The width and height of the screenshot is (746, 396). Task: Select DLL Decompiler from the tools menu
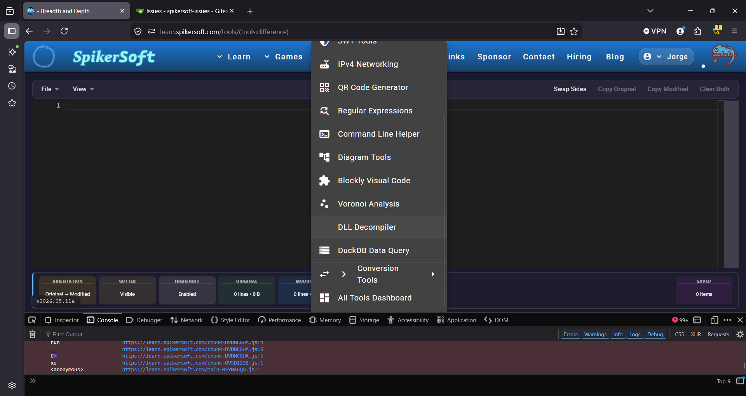[x=378, y=227]
